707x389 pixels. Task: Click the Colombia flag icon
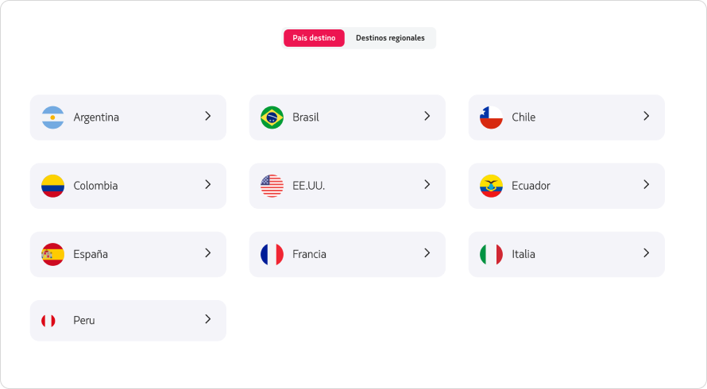click(x=52, y=186)
